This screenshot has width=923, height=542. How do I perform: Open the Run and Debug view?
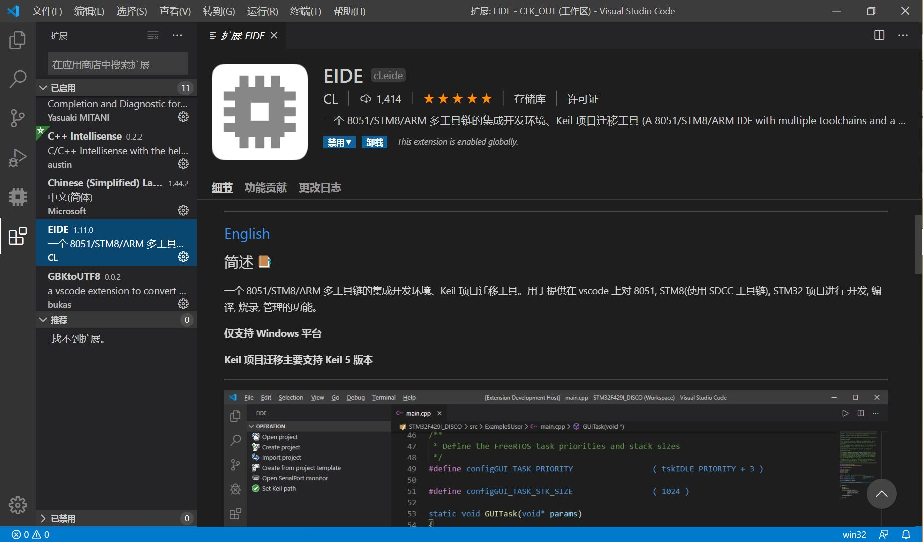(18, 157)
